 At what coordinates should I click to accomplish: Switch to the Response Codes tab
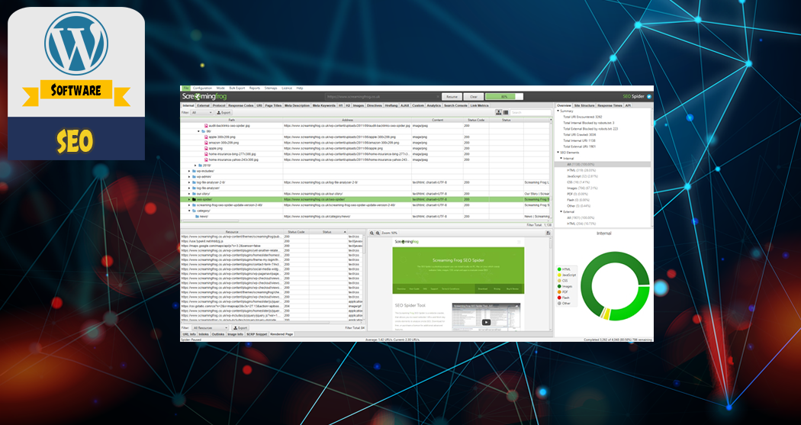coord(240,105)
